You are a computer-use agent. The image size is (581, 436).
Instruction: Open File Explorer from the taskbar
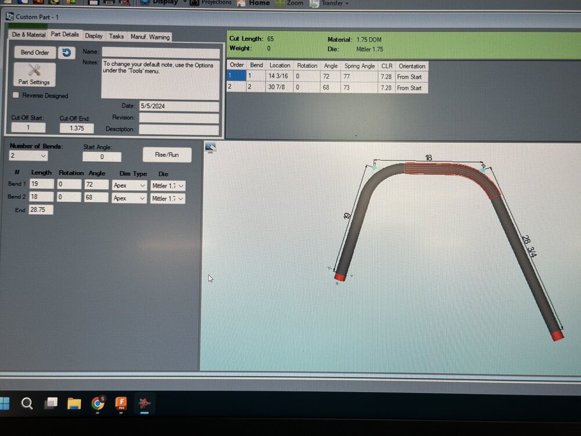tap(74, 403)
